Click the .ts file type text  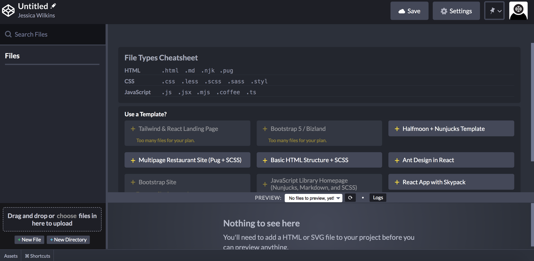point(251,92)
